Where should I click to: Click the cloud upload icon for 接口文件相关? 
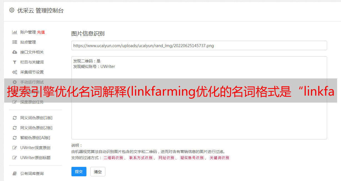point(15,52)
